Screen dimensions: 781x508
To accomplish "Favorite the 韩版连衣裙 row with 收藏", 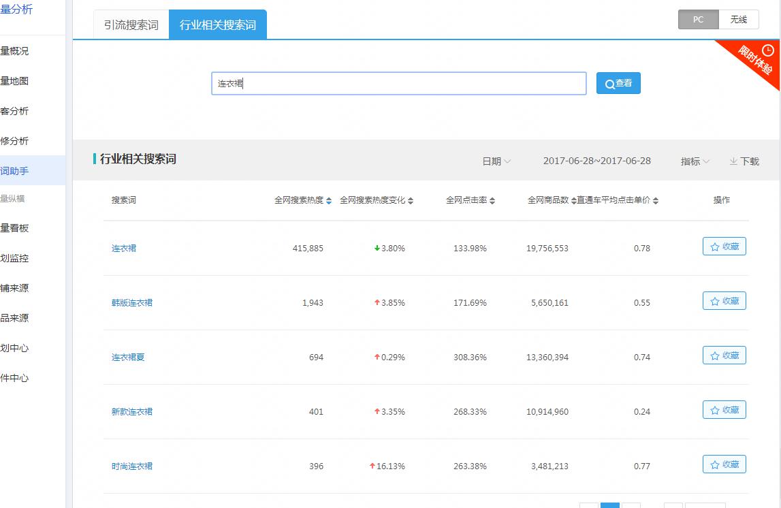I will [724, 301].
